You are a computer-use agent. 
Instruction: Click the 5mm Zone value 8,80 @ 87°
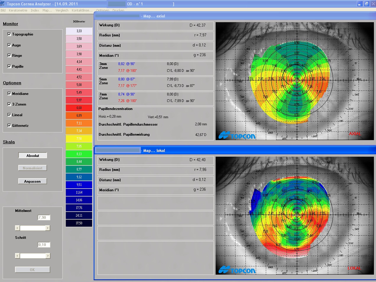pyautogui.click(x=127, y=79)
